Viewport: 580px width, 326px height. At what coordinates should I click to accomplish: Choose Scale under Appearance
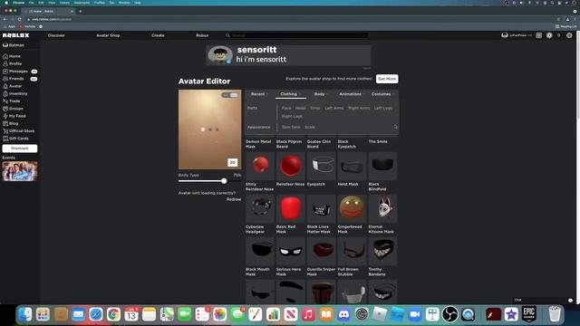[x=310, y=127]
